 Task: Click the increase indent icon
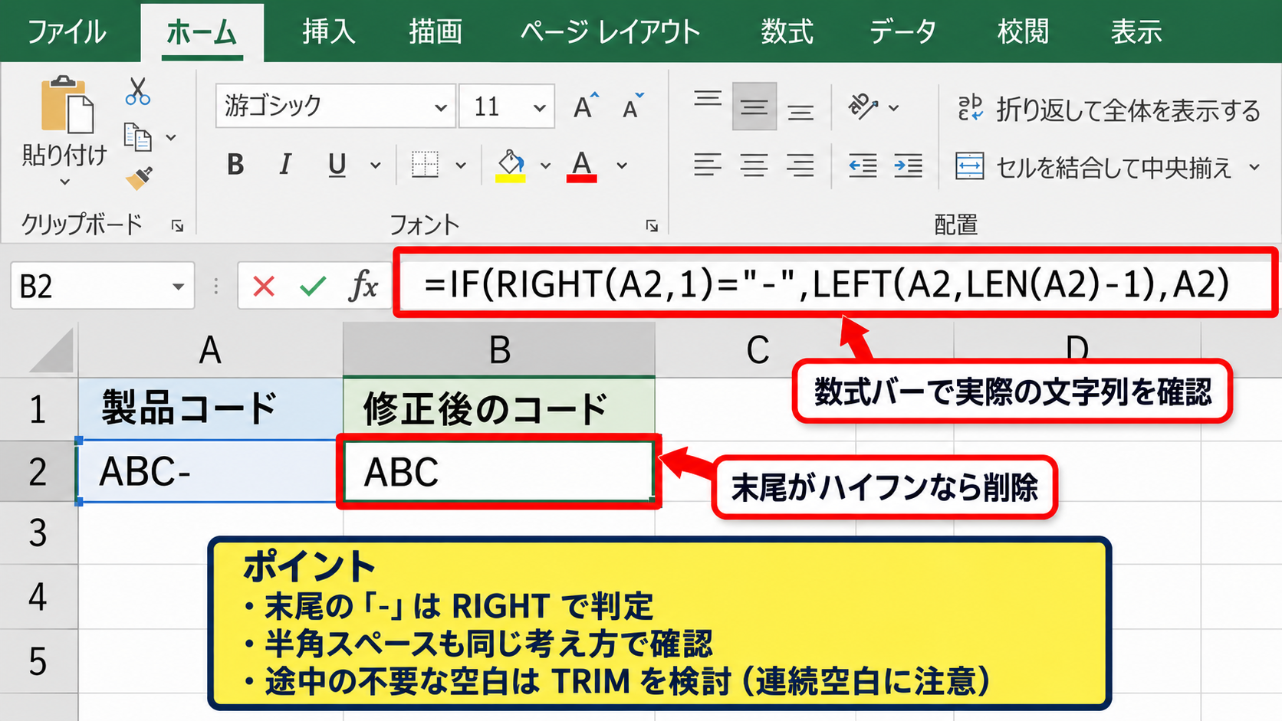pos(909,166)
